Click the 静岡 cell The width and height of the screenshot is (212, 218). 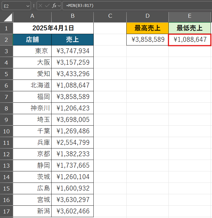32,166
